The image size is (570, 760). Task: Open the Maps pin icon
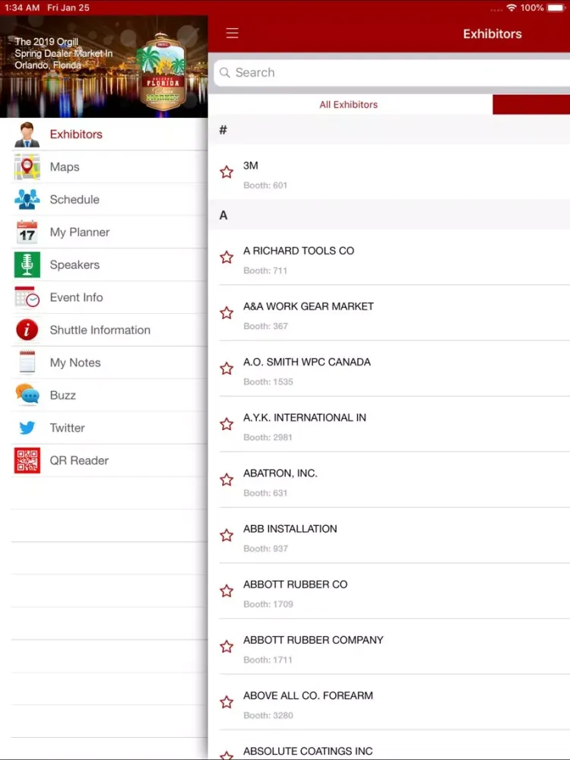[x=27, y=166]
